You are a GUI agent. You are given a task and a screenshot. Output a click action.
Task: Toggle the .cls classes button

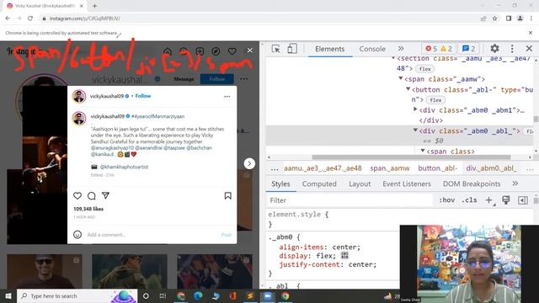tap(469, 200)
